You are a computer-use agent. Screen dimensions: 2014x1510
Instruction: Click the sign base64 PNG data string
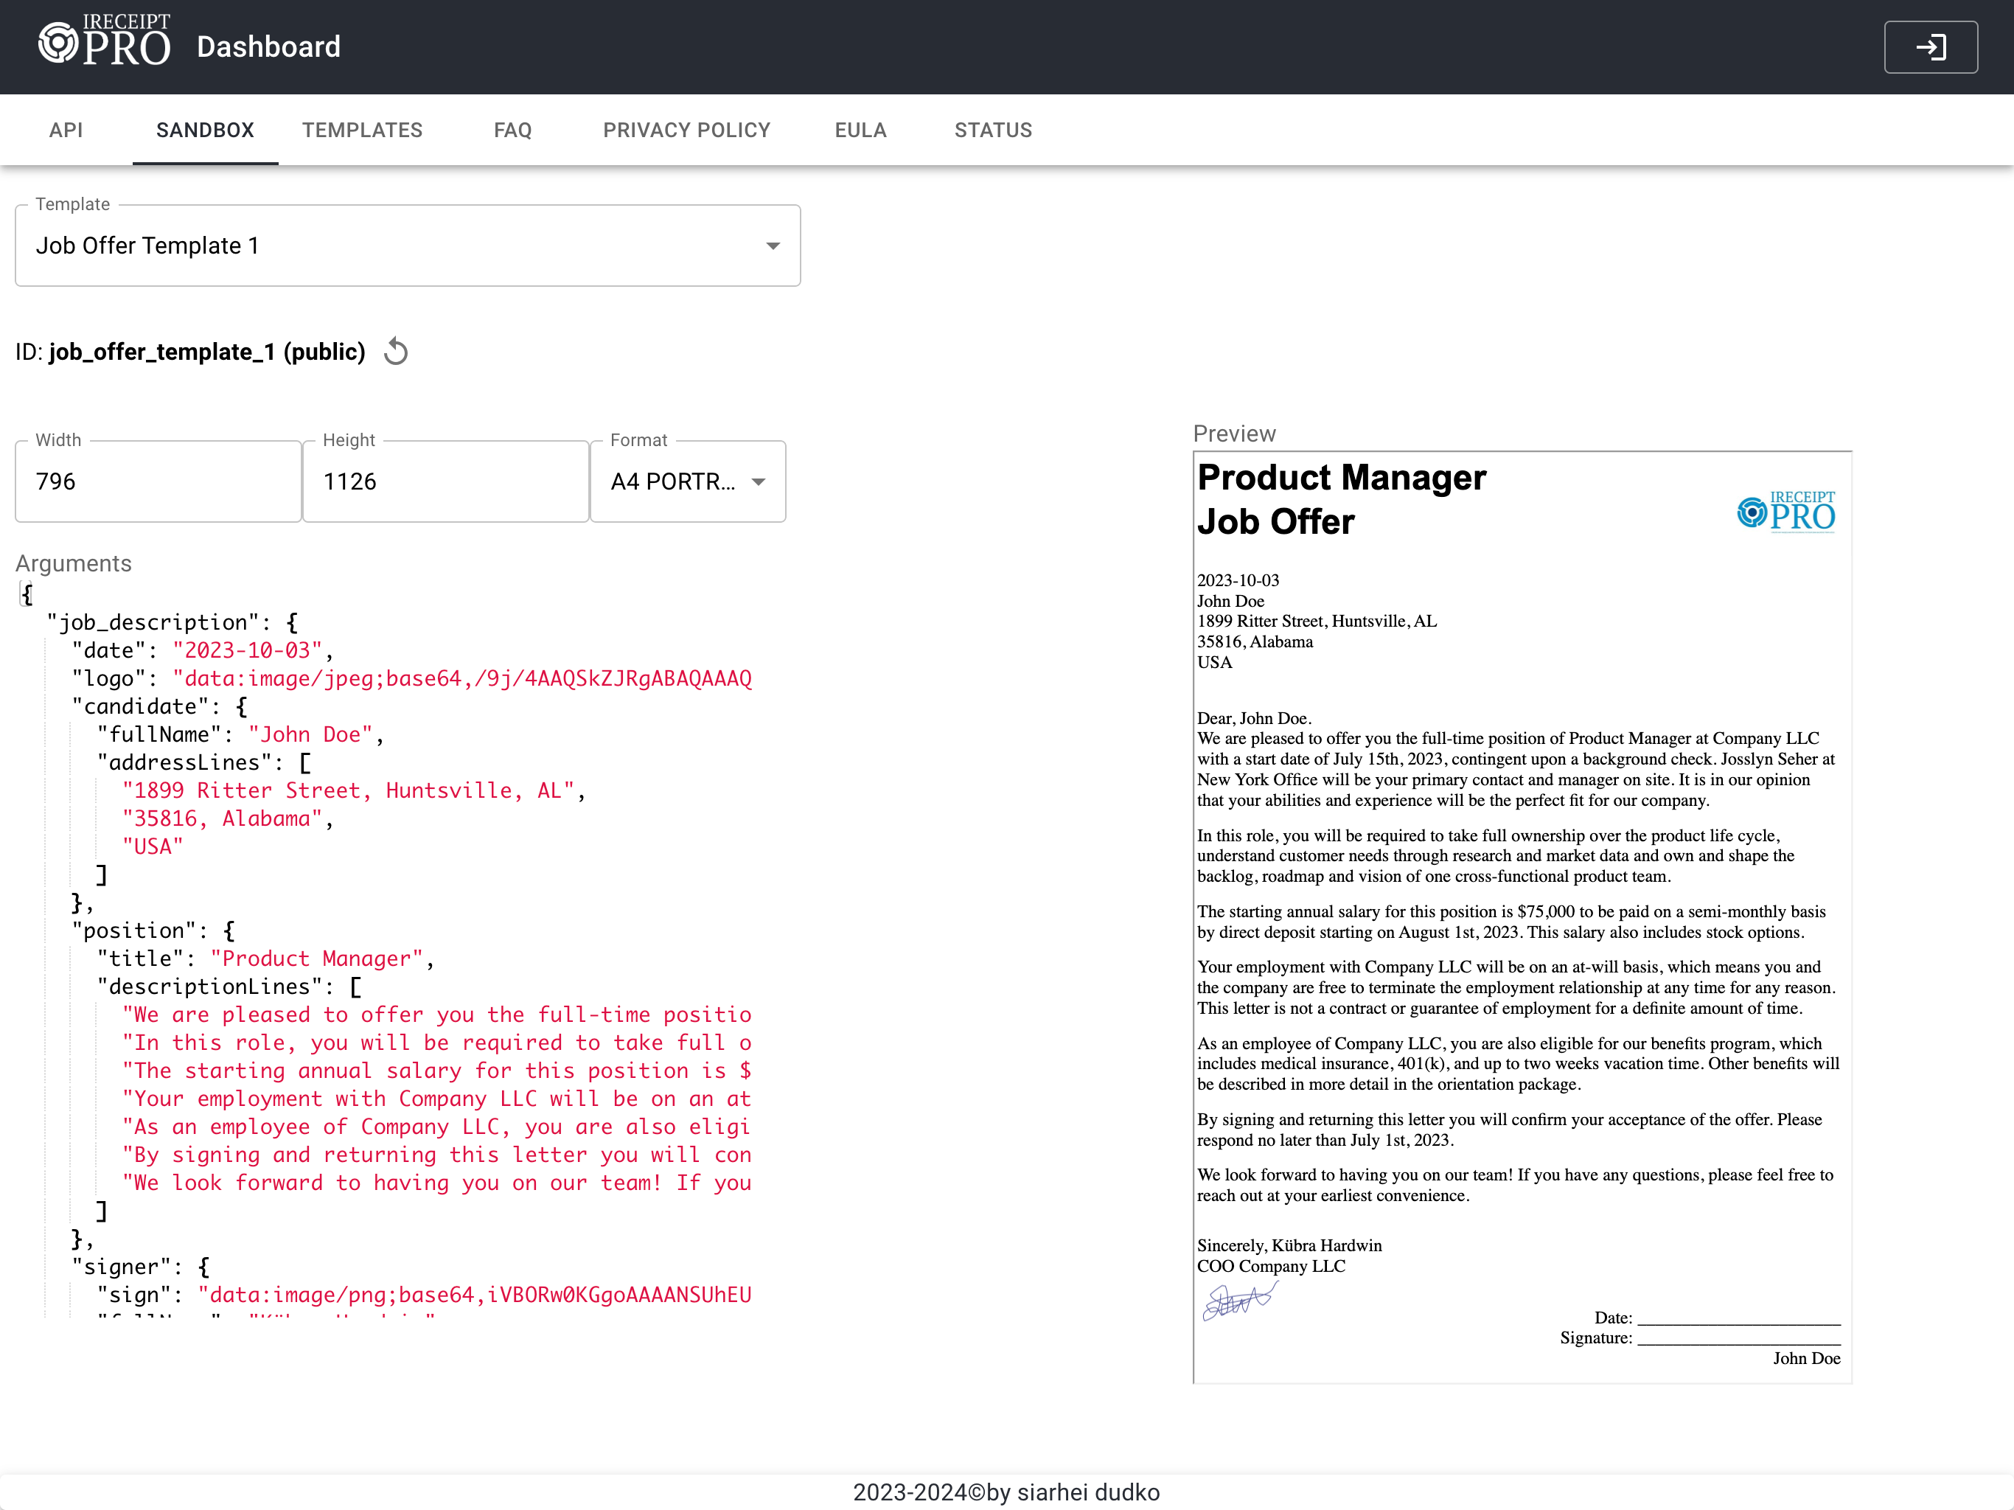click(x=475, y=1295)
